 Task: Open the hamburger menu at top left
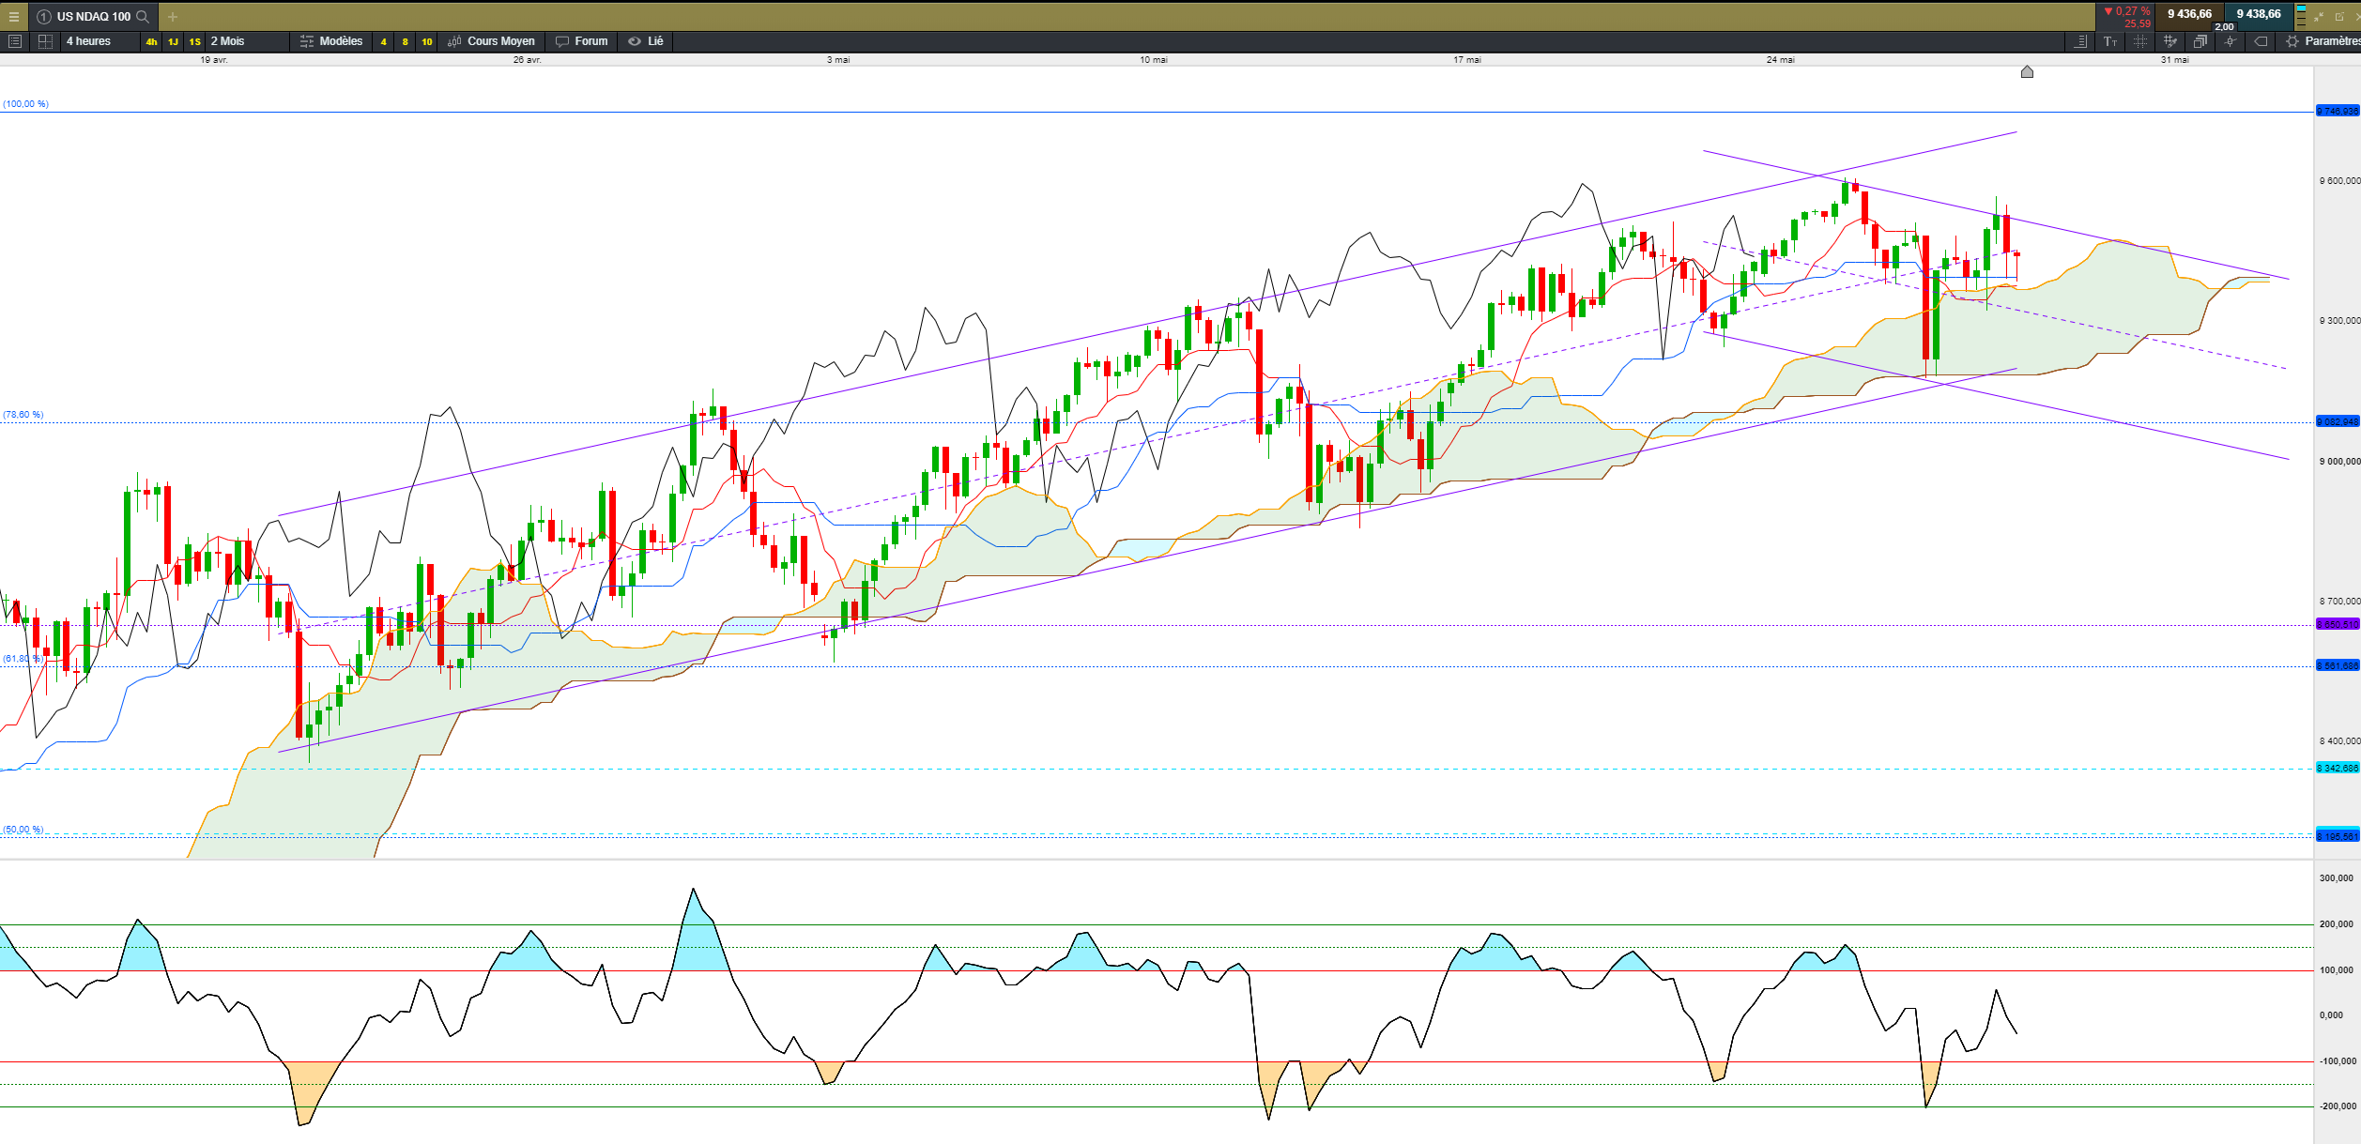[13, 16]
